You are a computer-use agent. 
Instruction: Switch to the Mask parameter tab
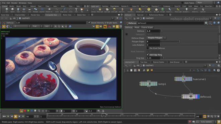(137, 27)
